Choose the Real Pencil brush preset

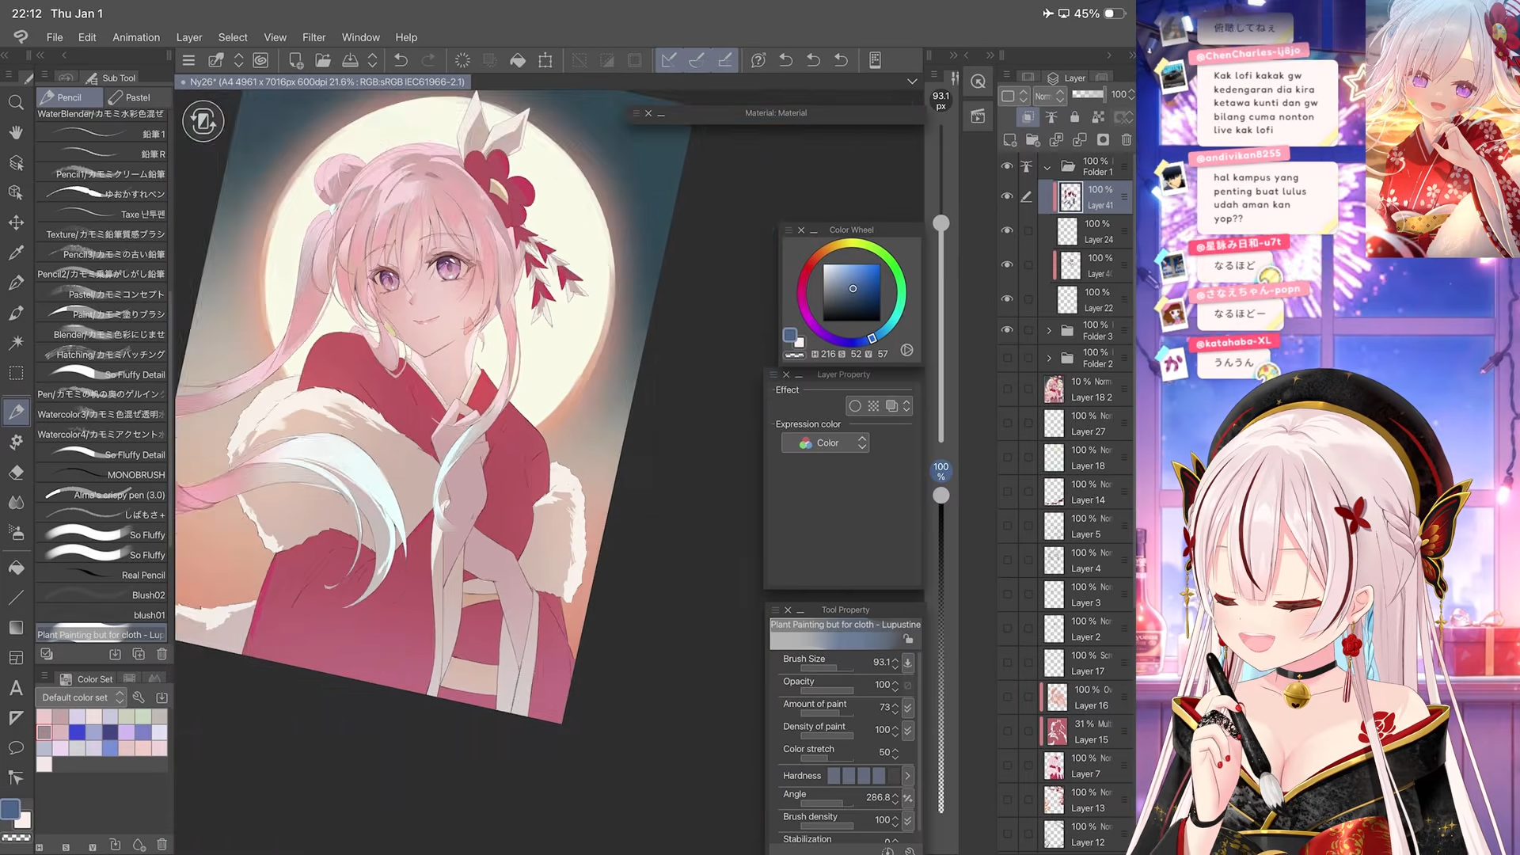pyautogui.click(x=101, y=575)
